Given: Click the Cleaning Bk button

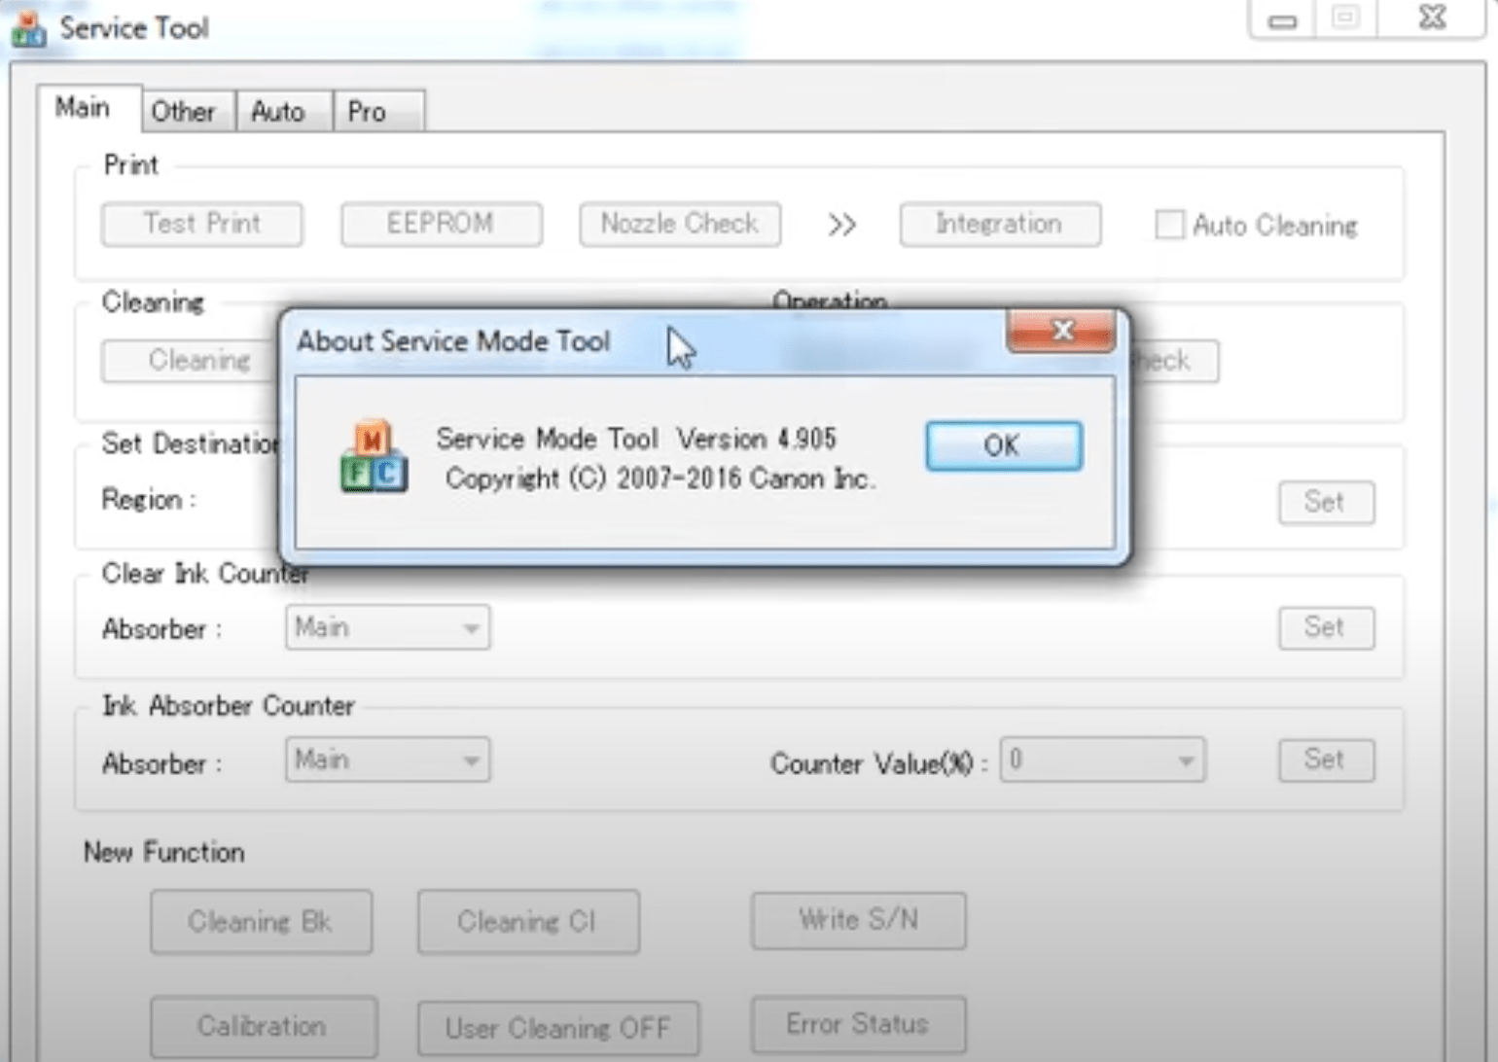Looking at the screenshot, I should coord(261,921).
